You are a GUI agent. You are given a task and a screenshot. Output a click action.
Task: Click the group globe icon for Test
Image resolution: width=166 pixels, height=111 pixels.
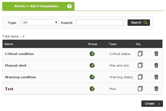coord(92,89)
